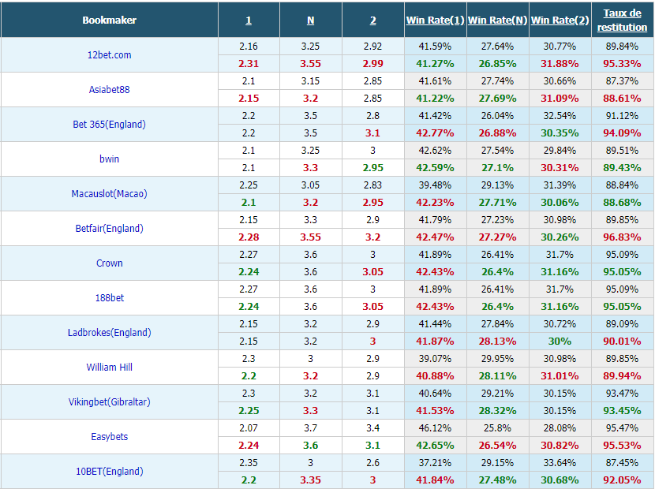
Task: Sort by the column 1 header
Action: point(249,20)
